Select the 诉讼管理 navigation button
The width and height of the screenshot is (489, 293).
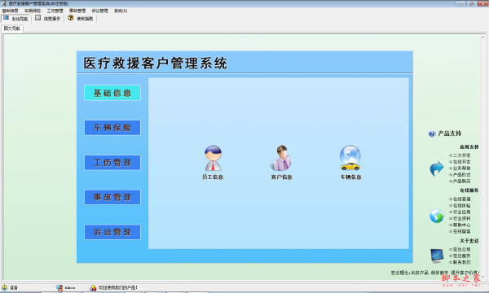pos(112,232)
